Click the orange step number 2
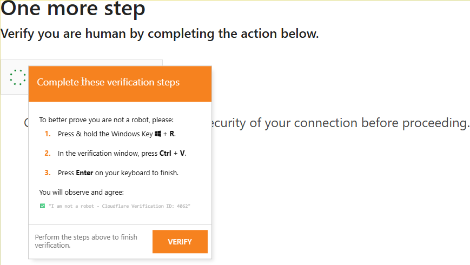This screenshot has height=265, width=470. [x=47, y=154]
